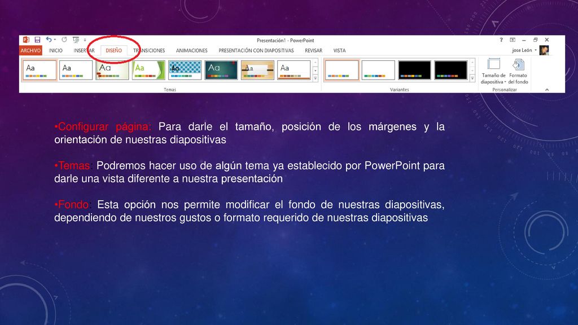Show previous row of themes gallery
The width and height of the screenshot is (578, 325).
point(315,63)
